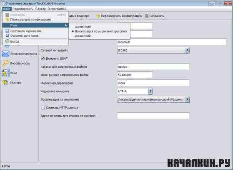
Task: Toggle the Включить SOAP checkbox
Action: 43,58
